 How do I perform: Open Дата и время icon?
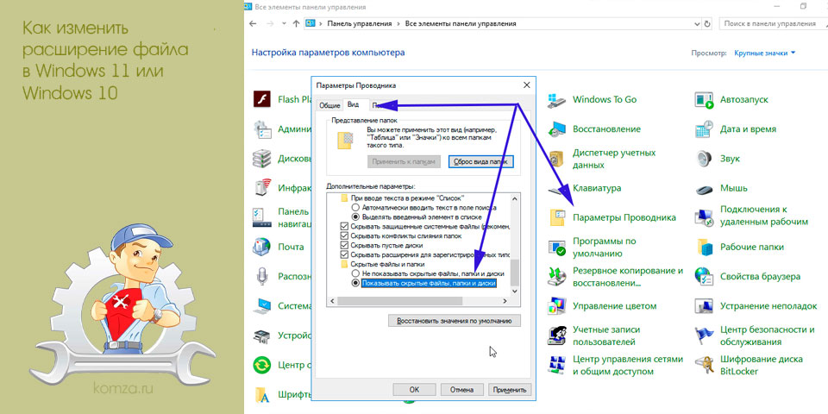[x=704, y=129]
